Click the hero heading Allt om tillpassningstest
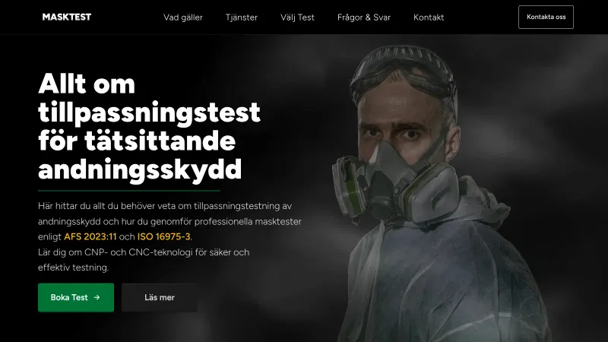The width and height of the screenshot is (608, 342). (x=149, y=126)
